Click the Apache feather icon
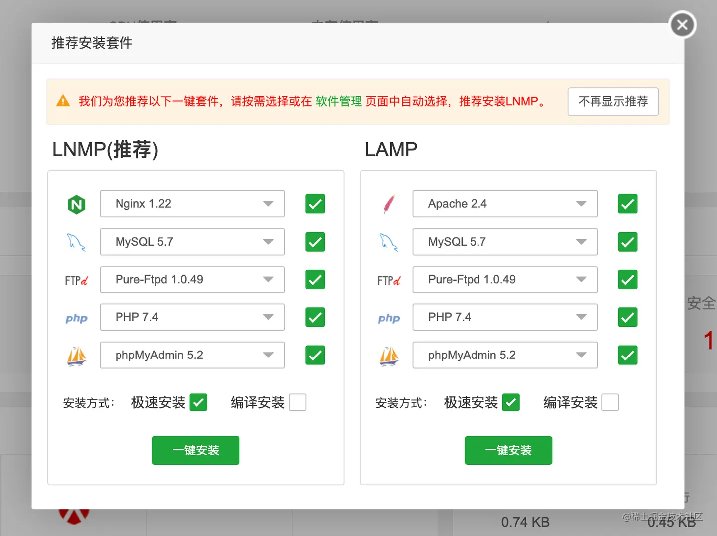 [389, 204]
